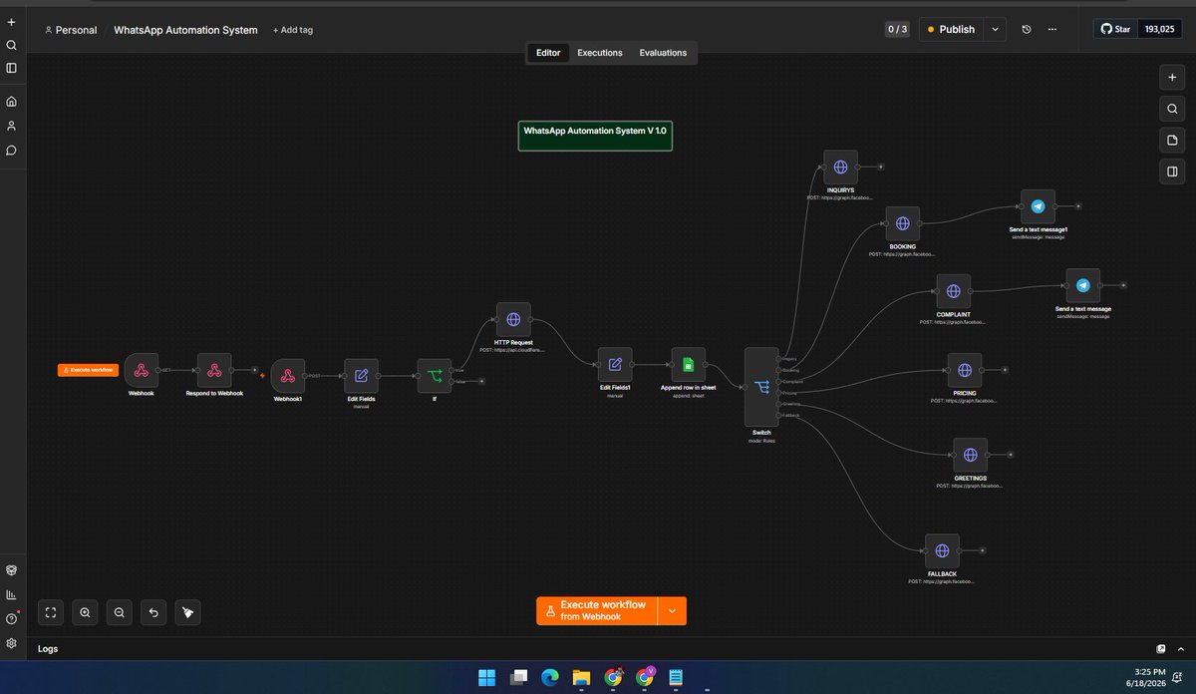
Task: Select the BOOKING HTTP node
Action: 902,223
